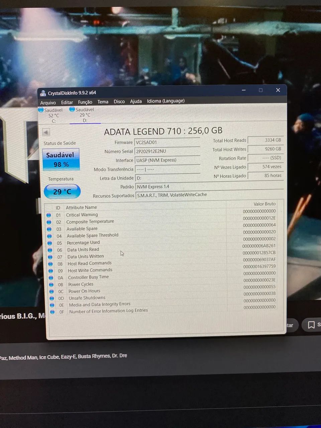Click the 29 °C temperature button
Image resolution: width=321 pixels, height=428 pixels.
(62, 192)
